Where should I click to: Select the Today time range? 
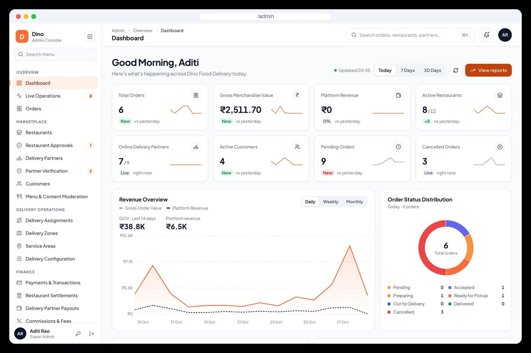click(x=385, y=70)
